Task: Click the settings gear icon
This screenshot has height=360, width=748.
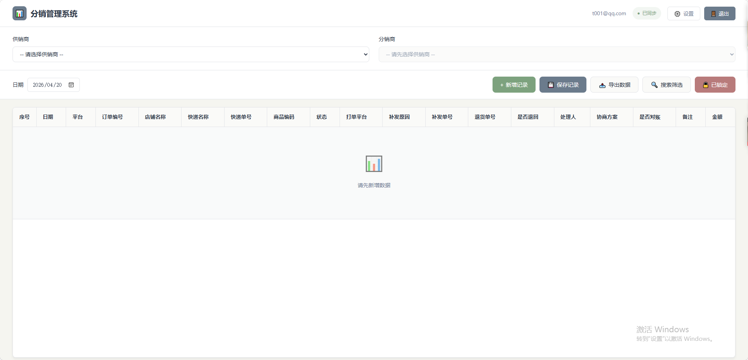Action: pyautogui.click(x=677, y=14)
